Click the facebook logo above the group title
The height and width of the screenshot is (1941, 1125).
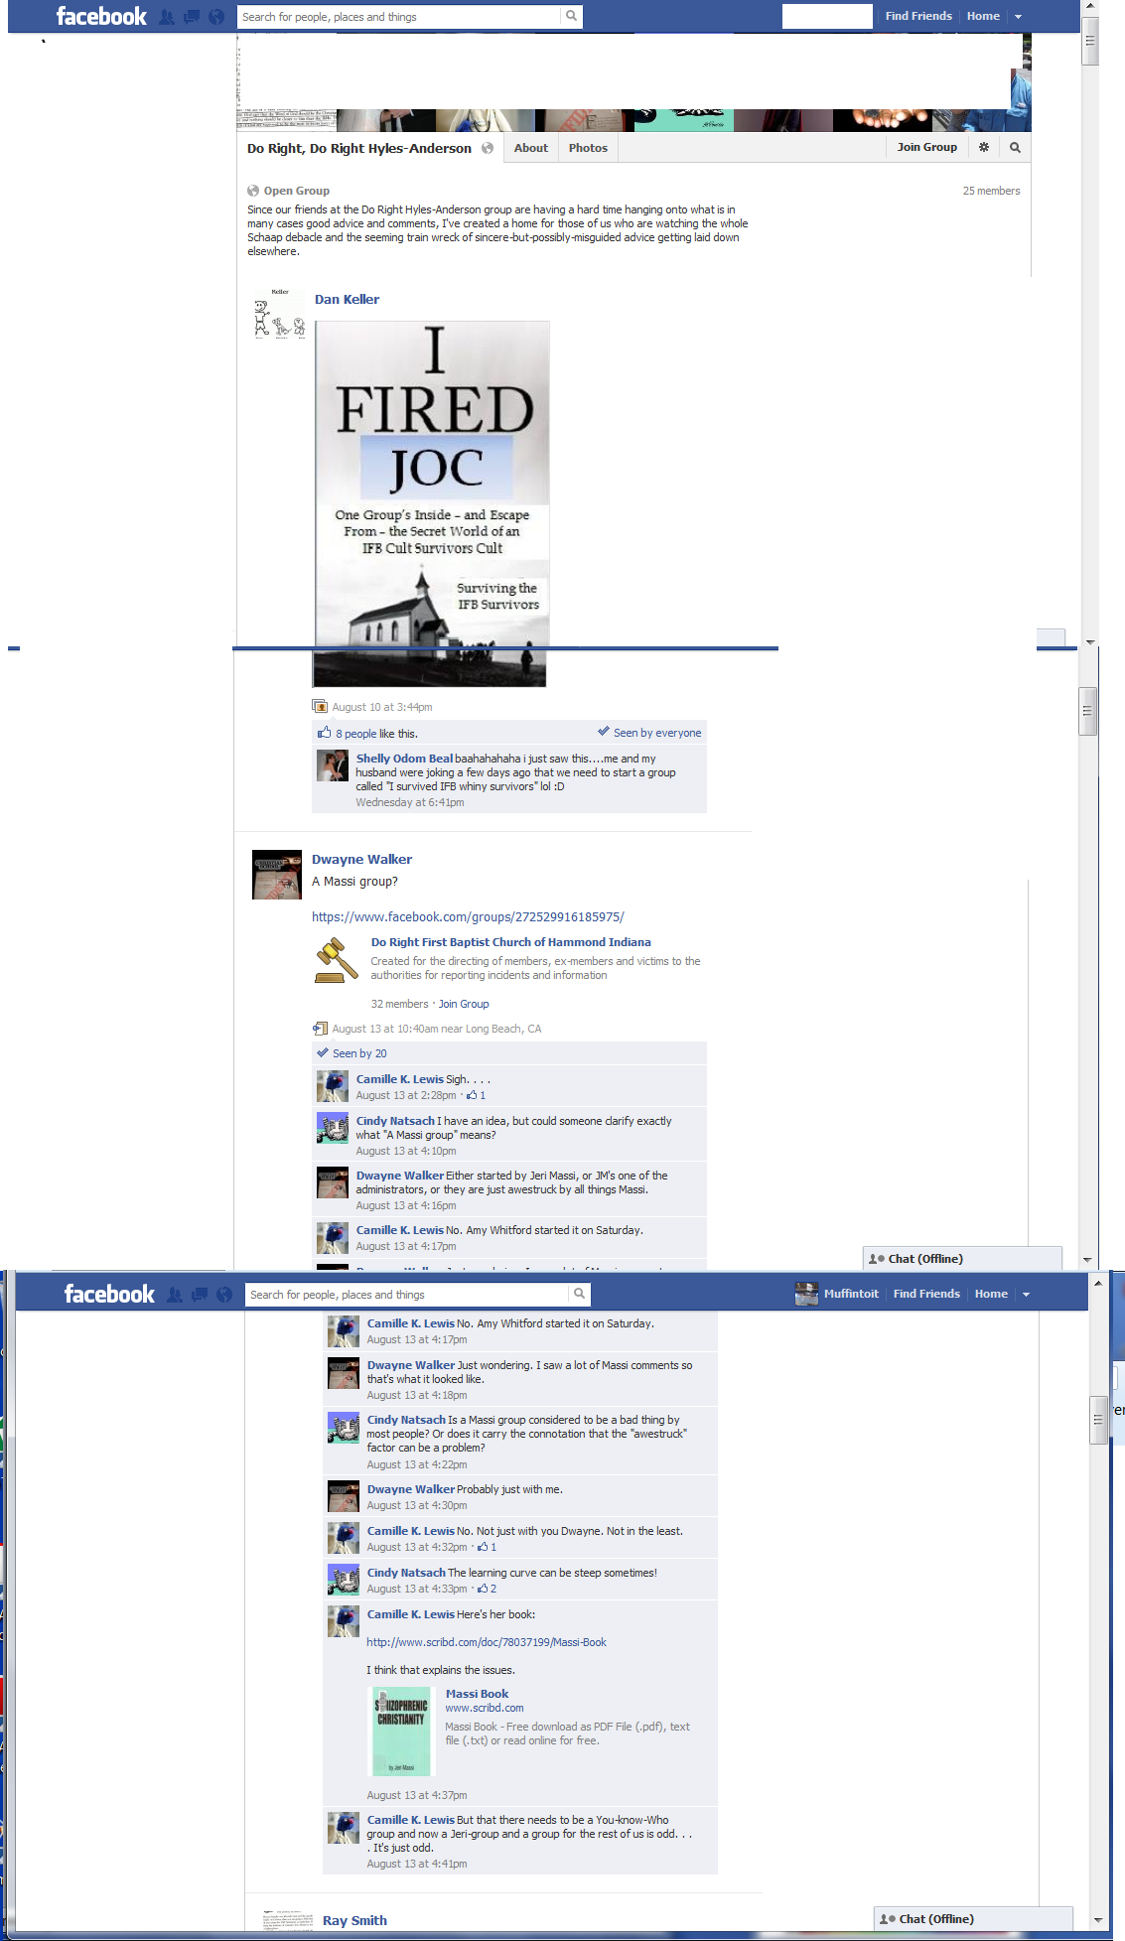point(101,16)
